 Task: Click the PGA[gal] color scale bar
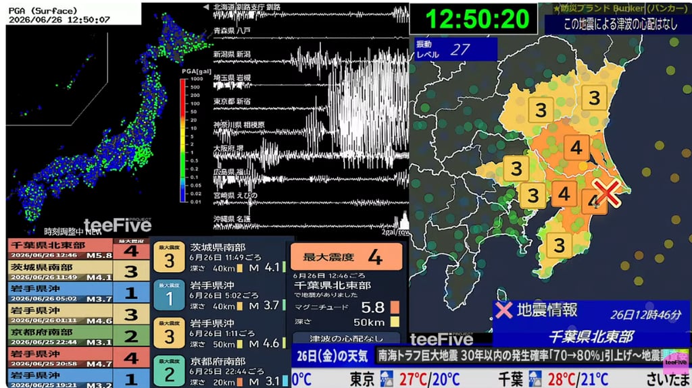182,140
